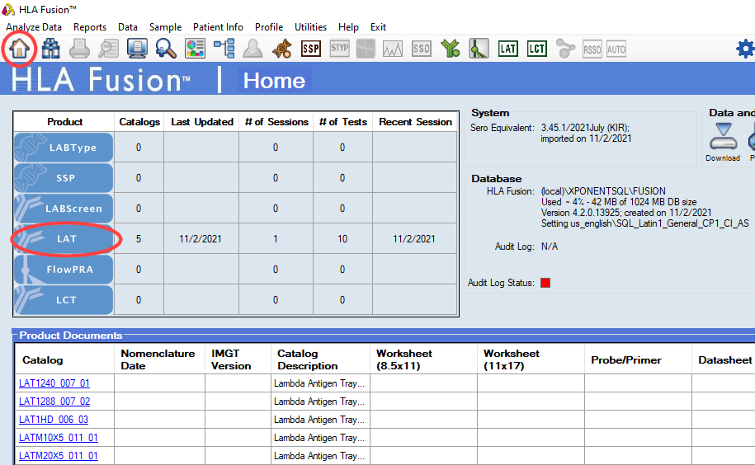
Task: Click the red Audit Log Status indicator
Action: coord(545,283)
